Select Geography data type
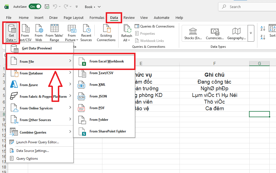The image size is (276, 173). coord(236,33)
